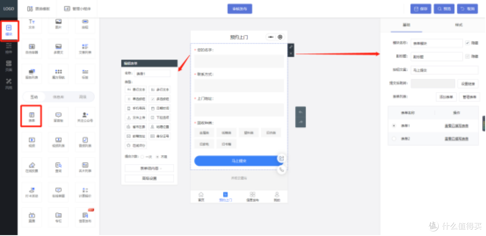This screenshot has height=236, width=486.
Task: Select the 表单 form module
Action: 31,116
